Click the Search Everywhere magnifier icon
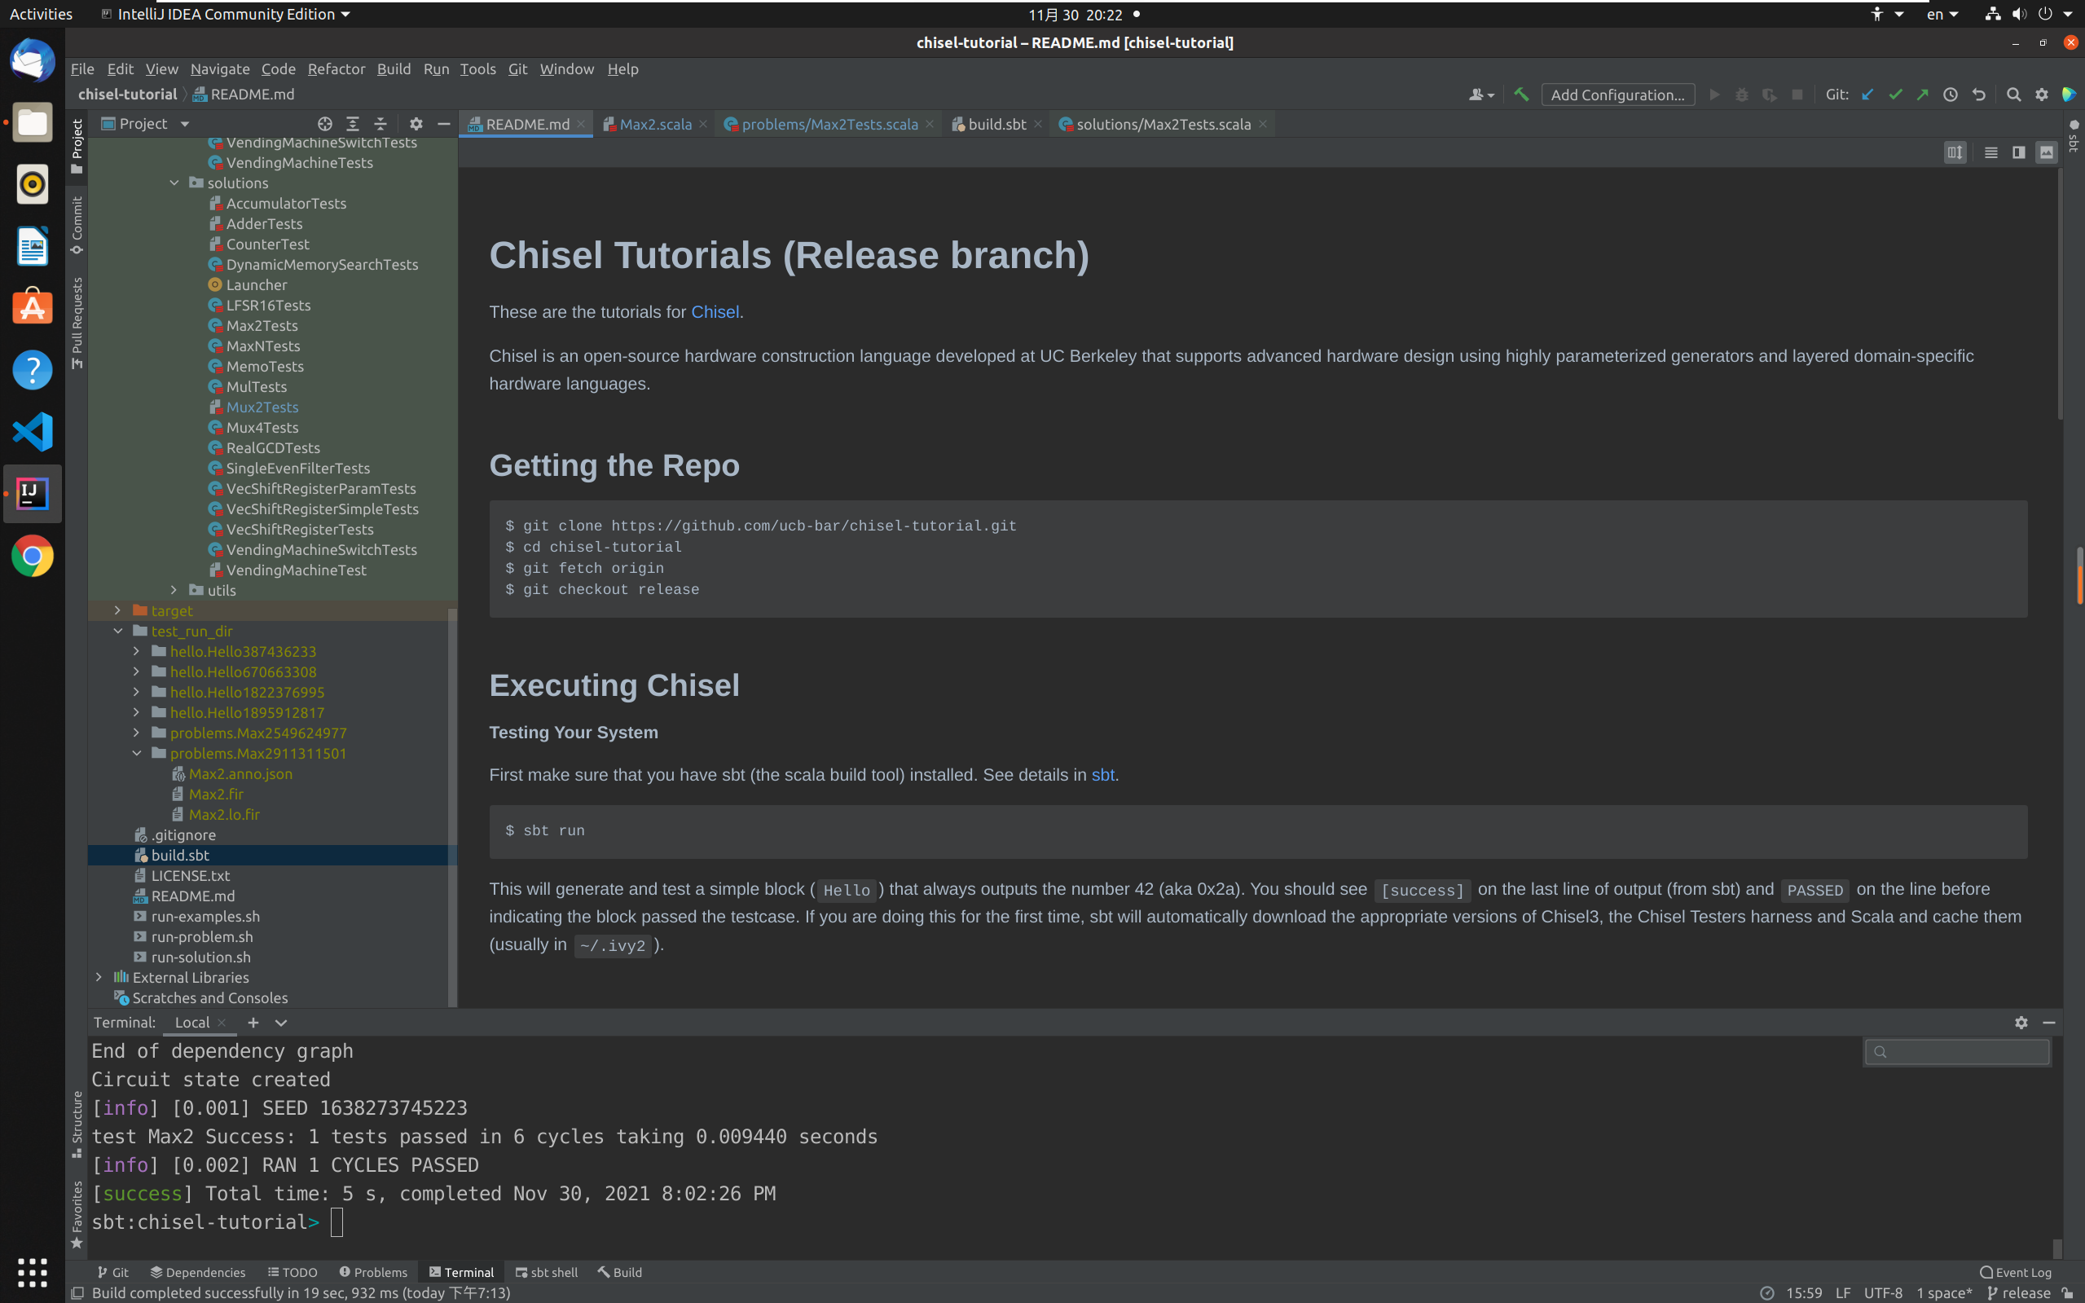 point(2013,95)
